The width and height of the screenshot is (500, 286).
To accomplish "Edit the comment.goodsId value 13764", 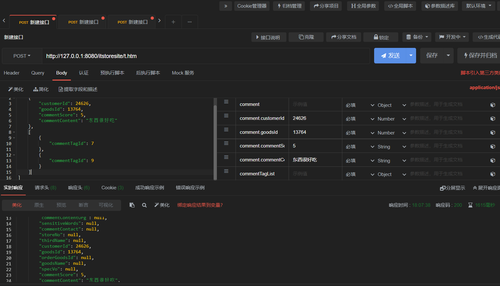I will (x=315, y=132).
